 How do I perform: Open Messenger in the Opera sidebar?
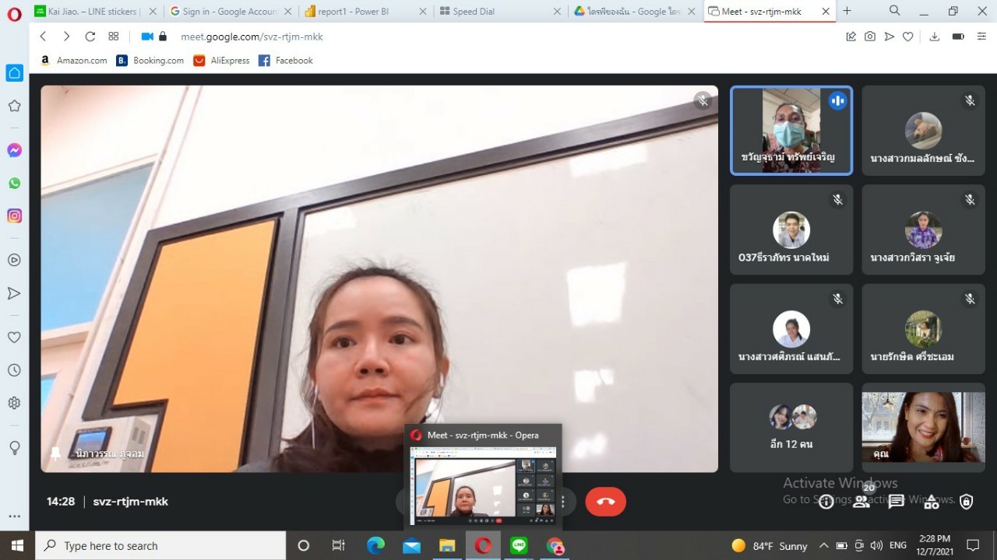pos(14,150)
